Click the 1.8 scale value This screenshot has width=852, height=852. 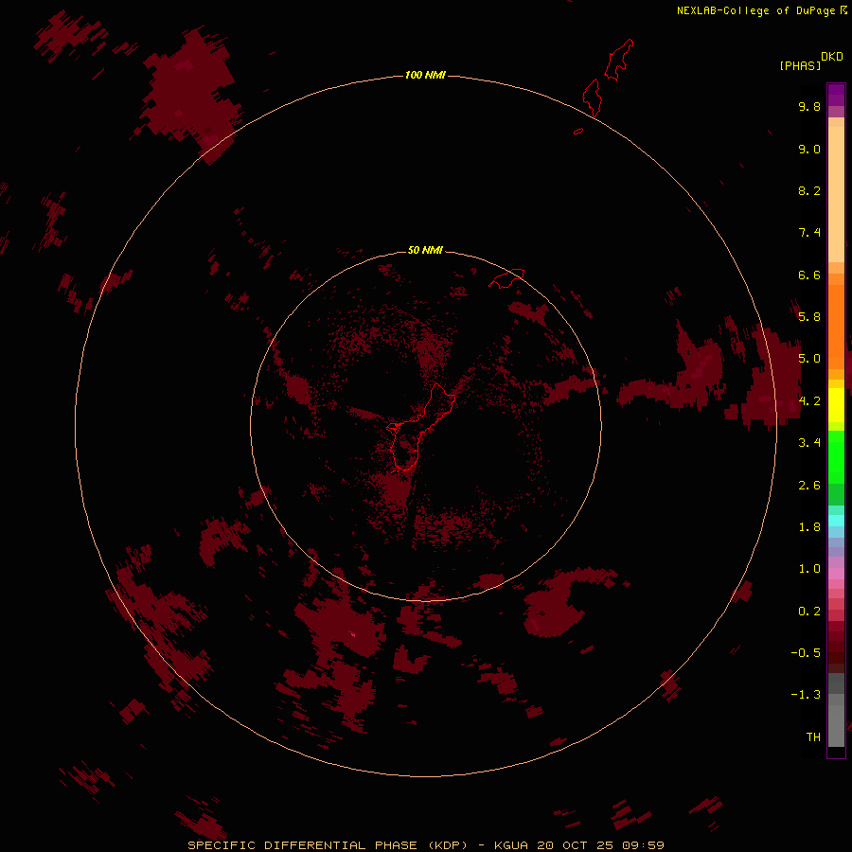pyautogui.click(x=809, y=527)
